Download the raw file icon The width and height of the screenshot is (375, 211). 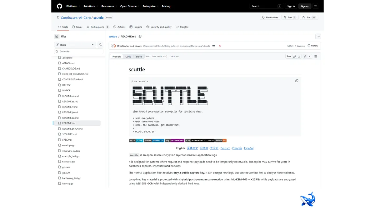[x=299, y=56]
